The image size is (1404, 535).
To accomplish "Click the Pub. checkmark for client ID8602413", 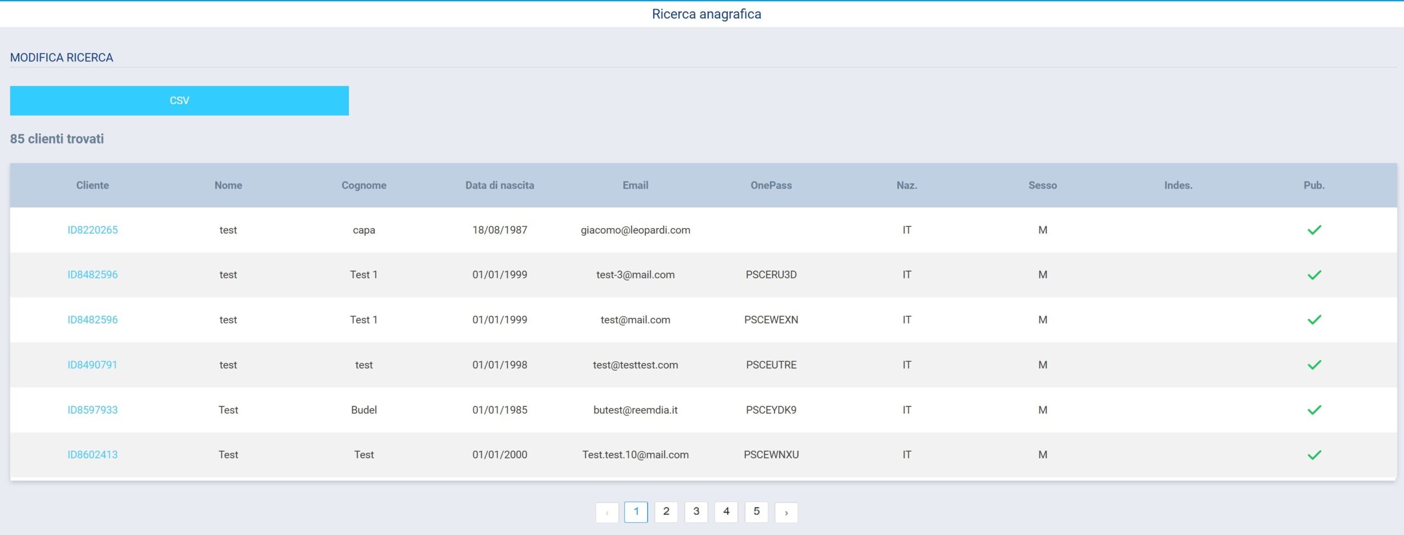I will 1314,455.
